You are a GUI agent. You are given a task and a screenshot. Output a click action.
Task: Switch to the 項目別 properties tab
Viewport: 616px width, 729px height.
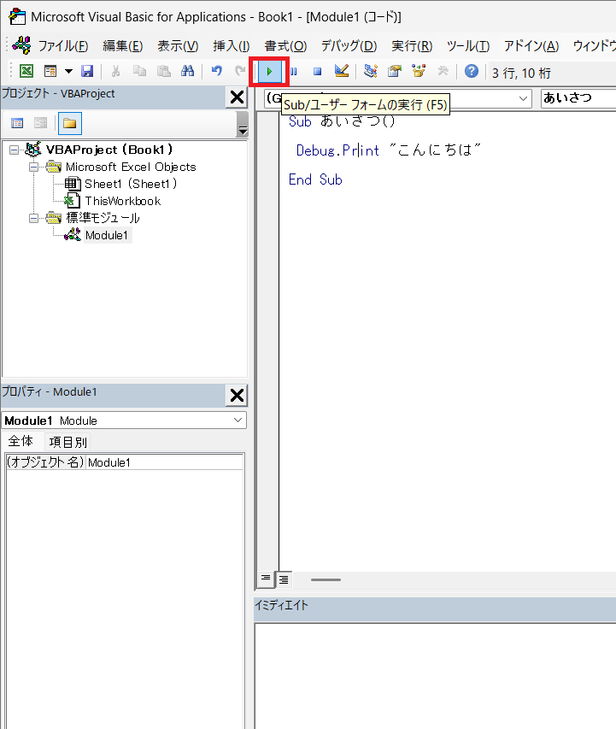coord(67,442)
